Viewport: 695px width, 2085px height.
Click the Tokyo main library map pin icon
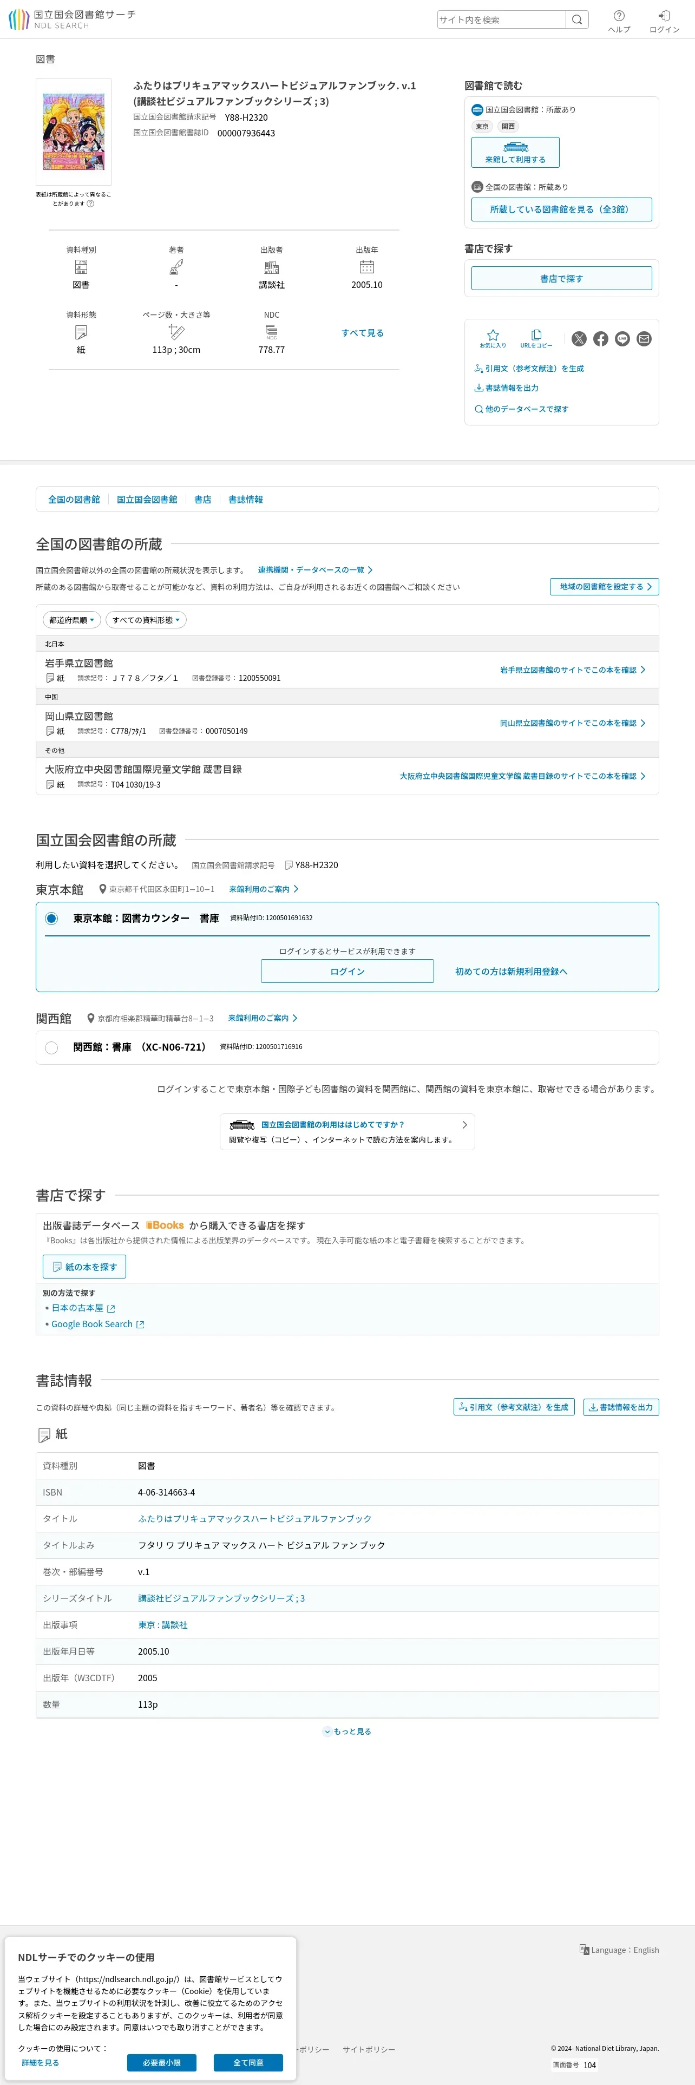[103, 889]
